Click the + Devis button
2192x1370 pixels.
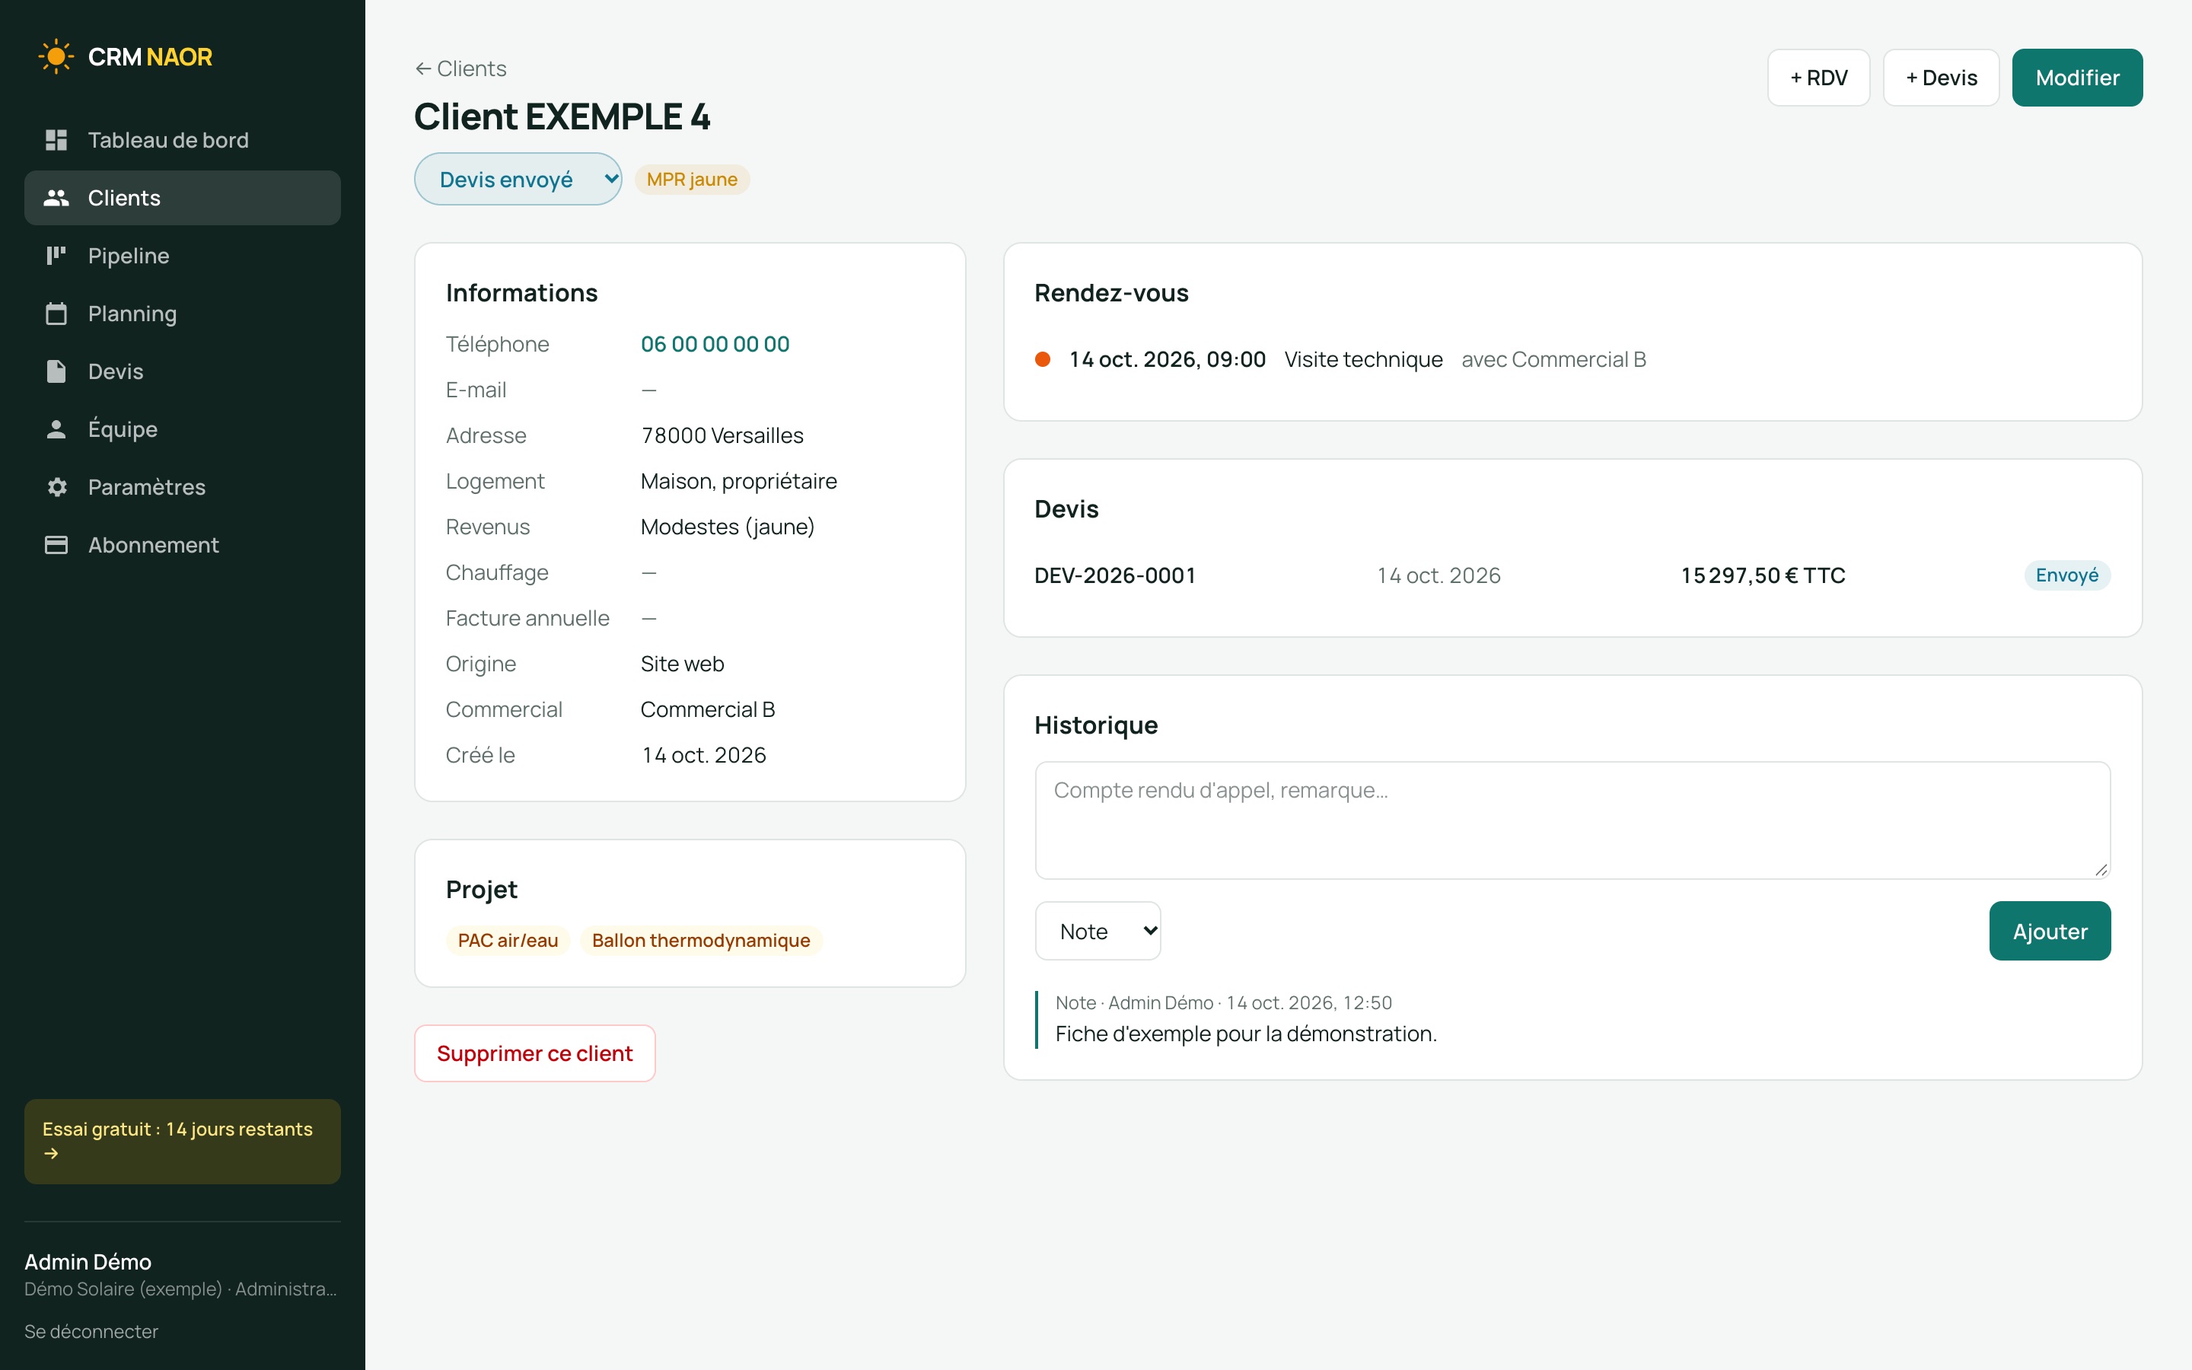click(1941, 78)
